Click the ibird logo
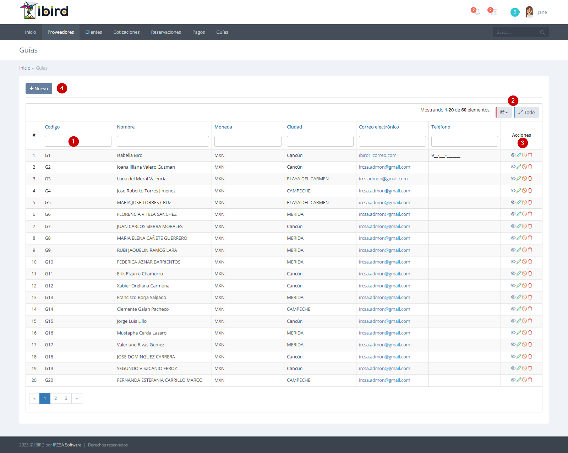The width and height of the screenshot is (568, 453). [x=44, y=11]
